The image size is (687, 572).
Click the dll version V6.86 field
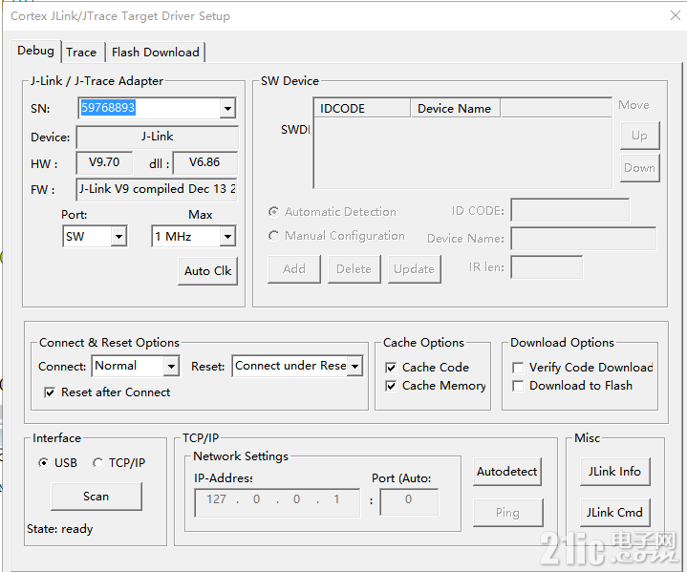click(x=204, y=163)
